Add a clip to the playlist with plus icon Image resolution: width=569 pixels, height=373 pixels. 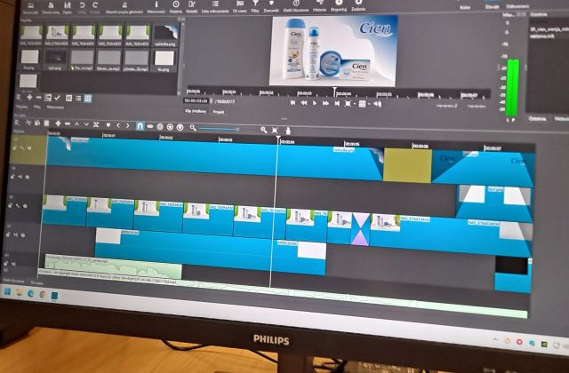tap(29, 98)
